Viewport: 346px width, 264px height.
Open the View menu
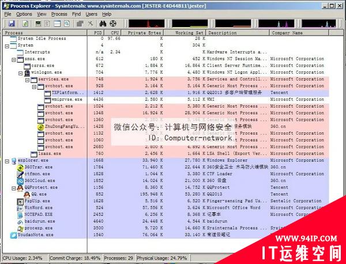point(42,14)
